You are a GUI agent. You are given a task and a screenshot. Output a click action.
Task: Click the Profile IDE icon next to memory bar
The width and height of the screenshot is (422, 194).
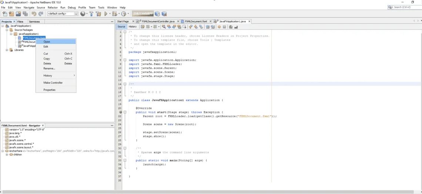click(x=157, y=14)
